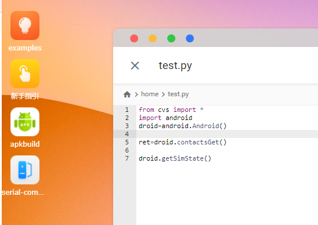Close the test.py editor with X
This screenshot has height=225, width=318.
click(135, 66)
